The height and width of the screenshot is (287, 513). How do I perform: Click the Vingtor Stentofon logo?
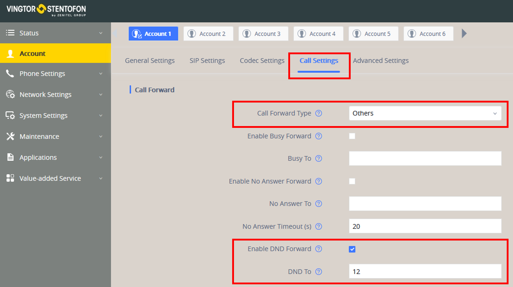coord(46,10)
